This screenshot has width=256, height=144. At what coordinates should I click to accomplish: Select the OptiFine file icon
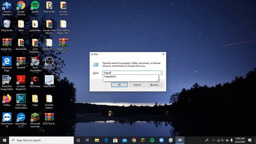click(49, 44)
